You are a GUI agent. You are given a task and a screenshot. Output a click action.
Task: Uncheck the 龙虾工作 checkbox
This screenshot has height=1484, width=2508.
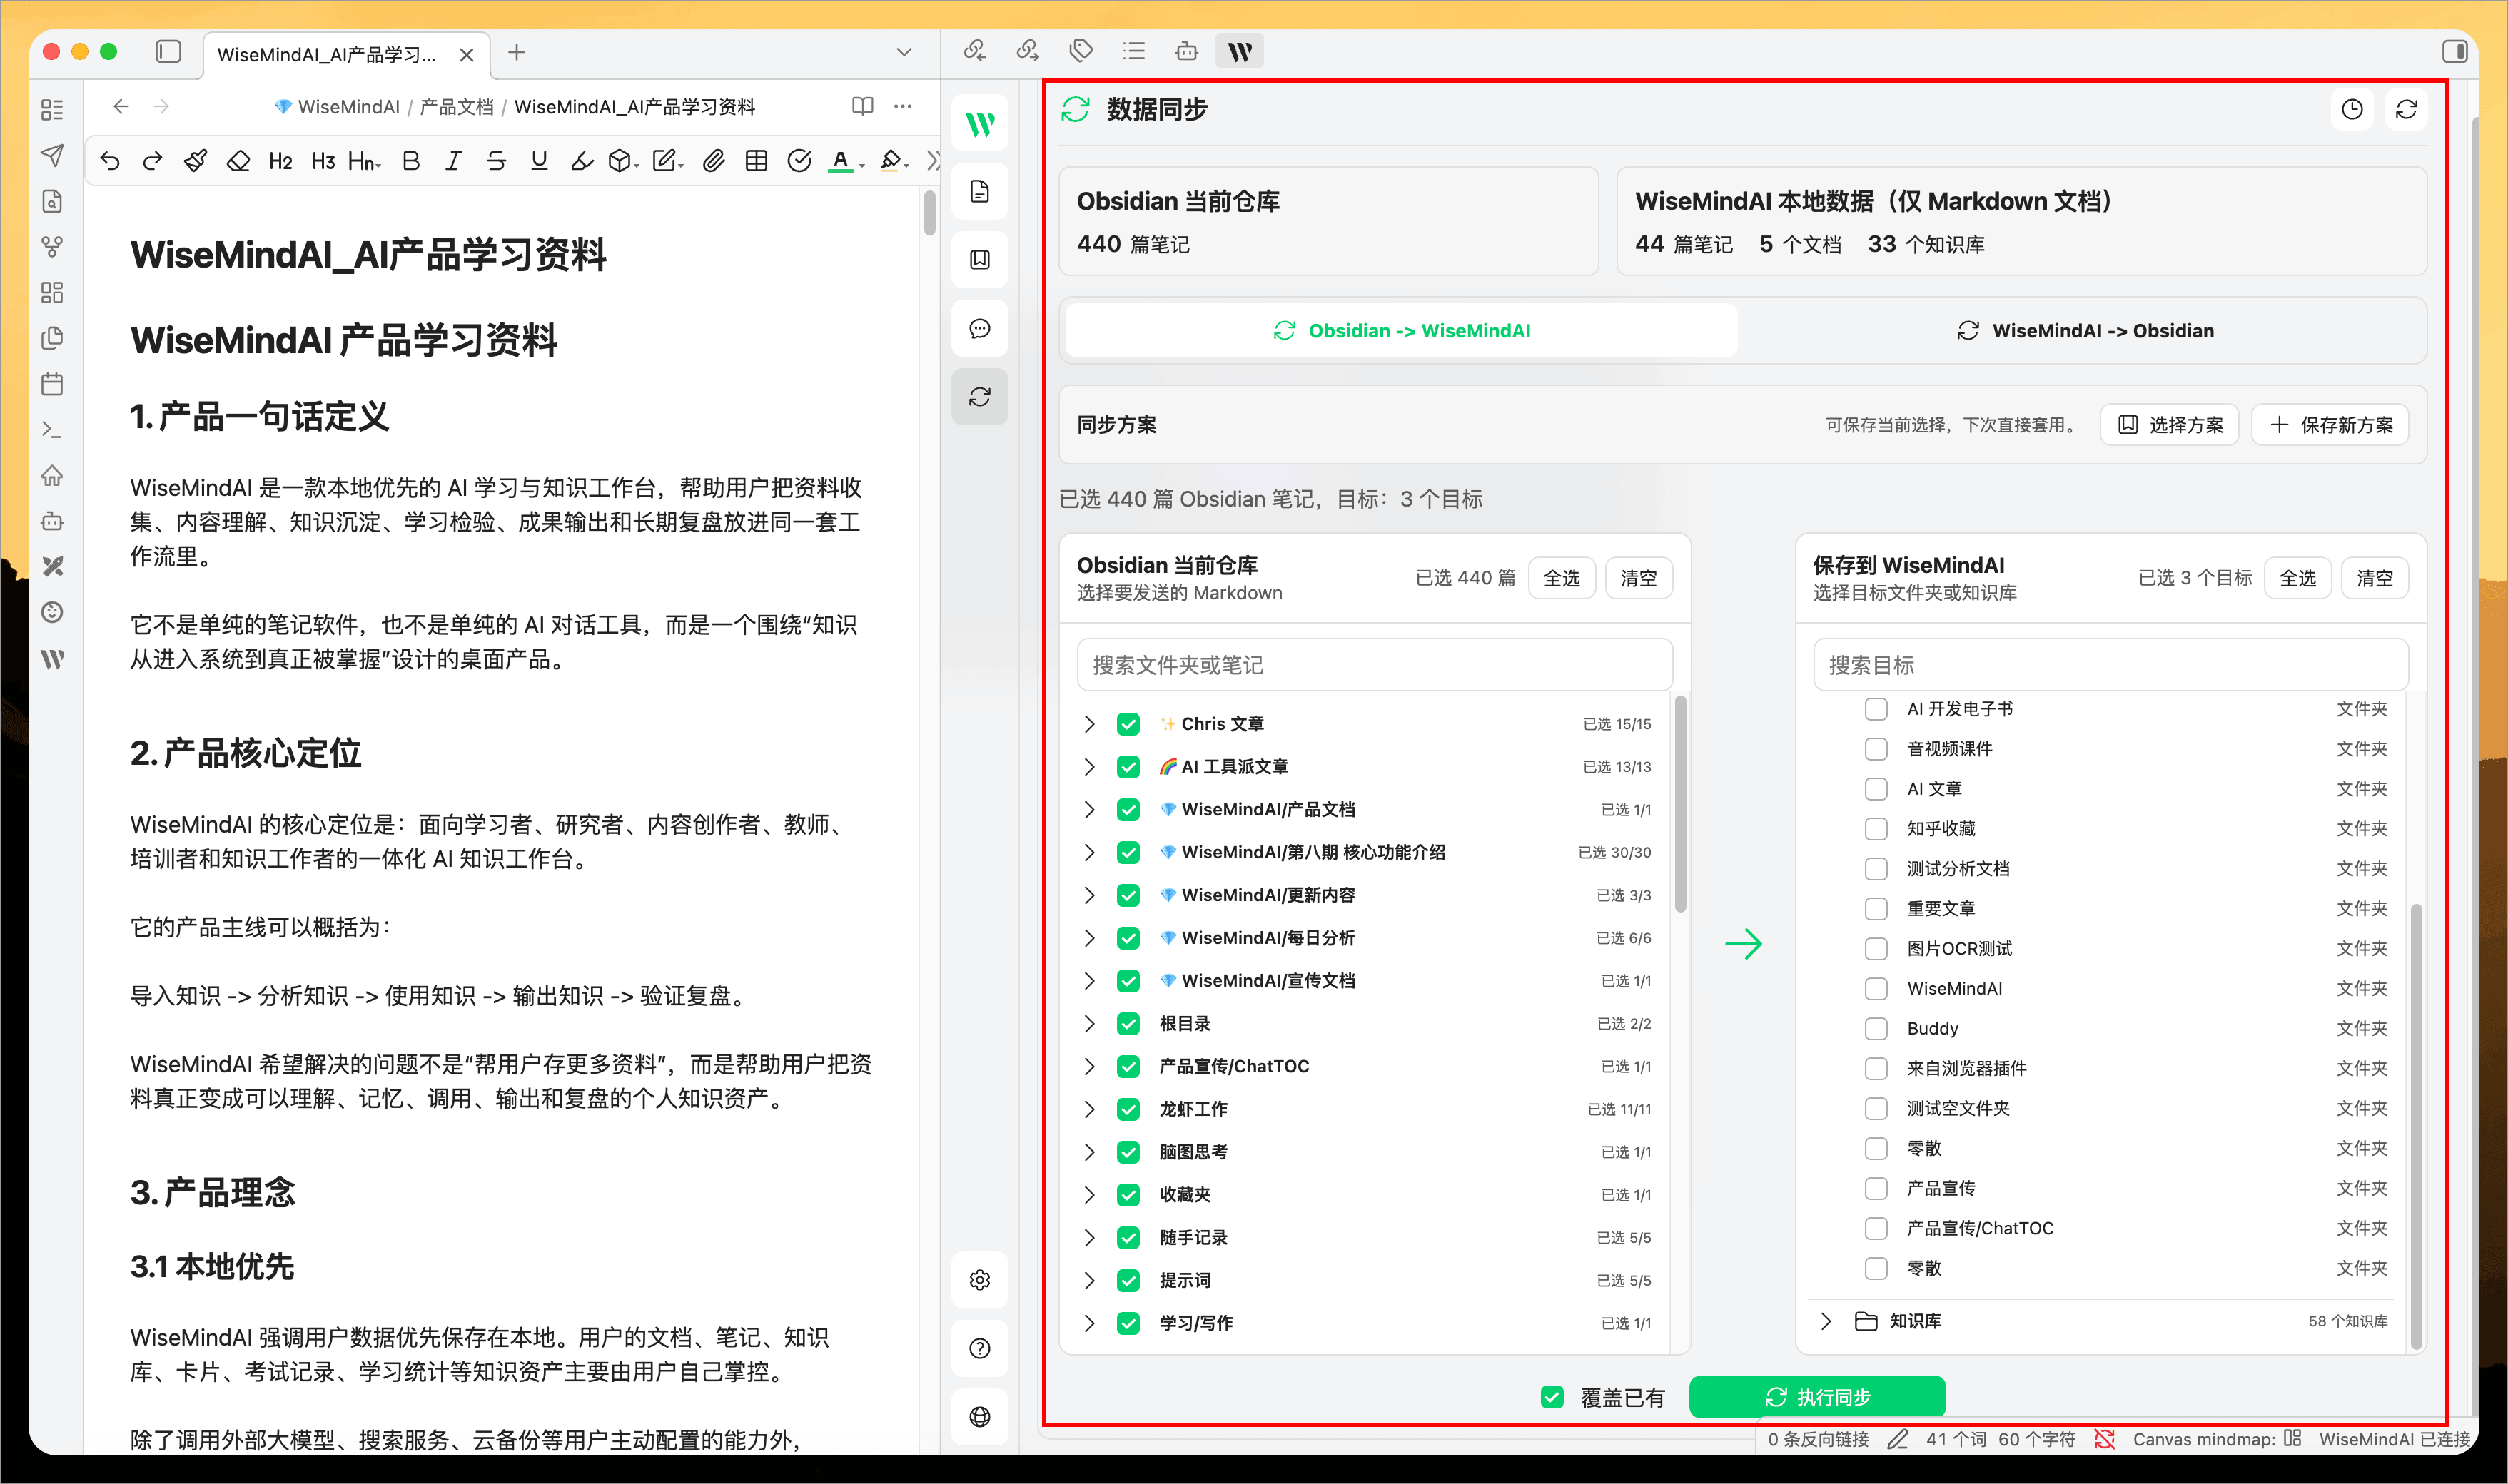tap(1128, 1109)
